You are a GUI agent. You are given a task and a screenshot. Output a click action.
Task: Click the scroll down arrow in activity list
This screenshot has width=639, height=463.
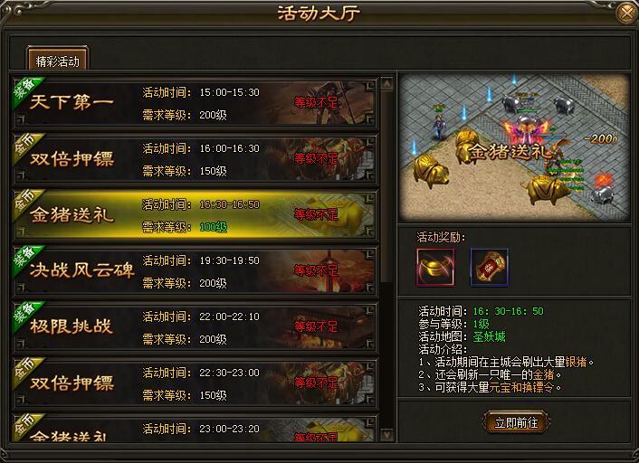tap(386, 435)
